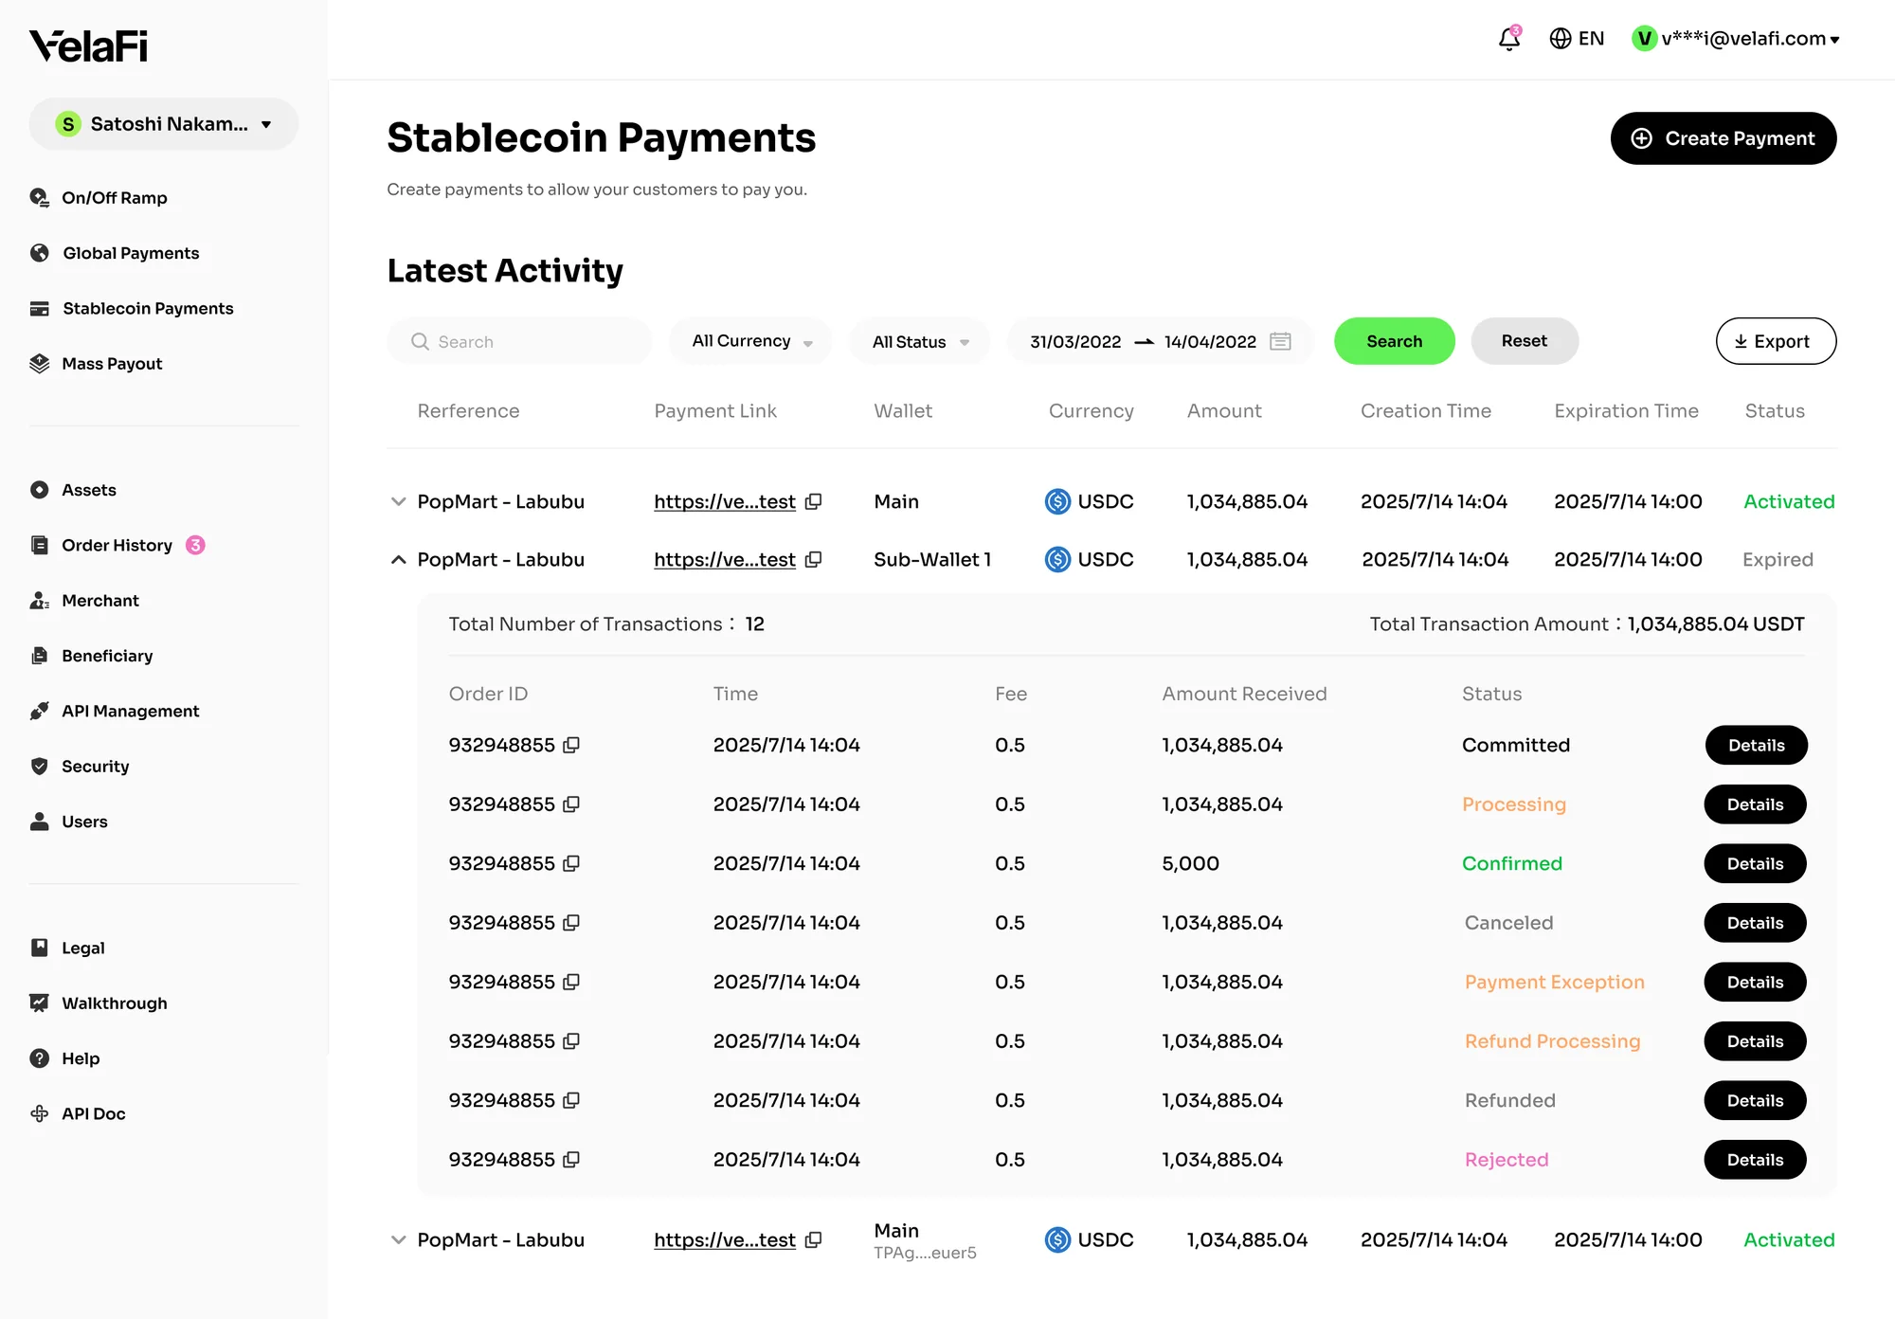Collapse the Sub-Wallet 1 PopMart row
The width and height of the screenshot is (1895, 1319).
pyautogui.click(x=398, y=560)
